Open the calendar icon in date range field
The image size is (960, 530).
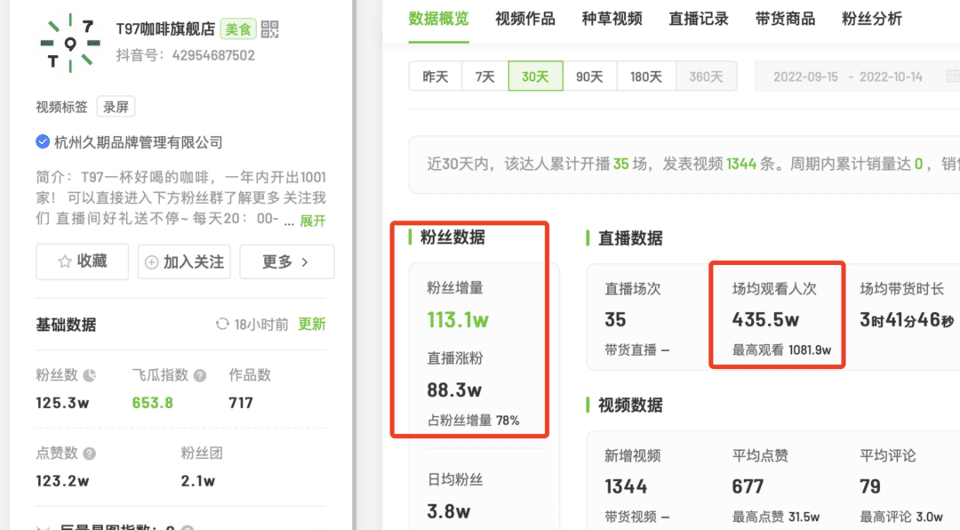[x=953, y=76]
